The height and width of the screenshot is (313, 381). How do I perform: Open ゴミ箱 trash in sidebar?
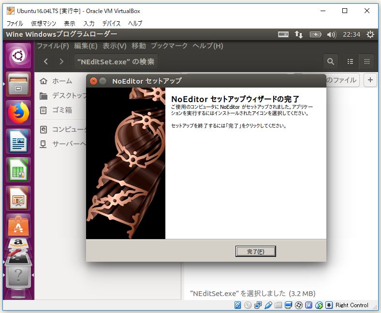coord(56,110)
